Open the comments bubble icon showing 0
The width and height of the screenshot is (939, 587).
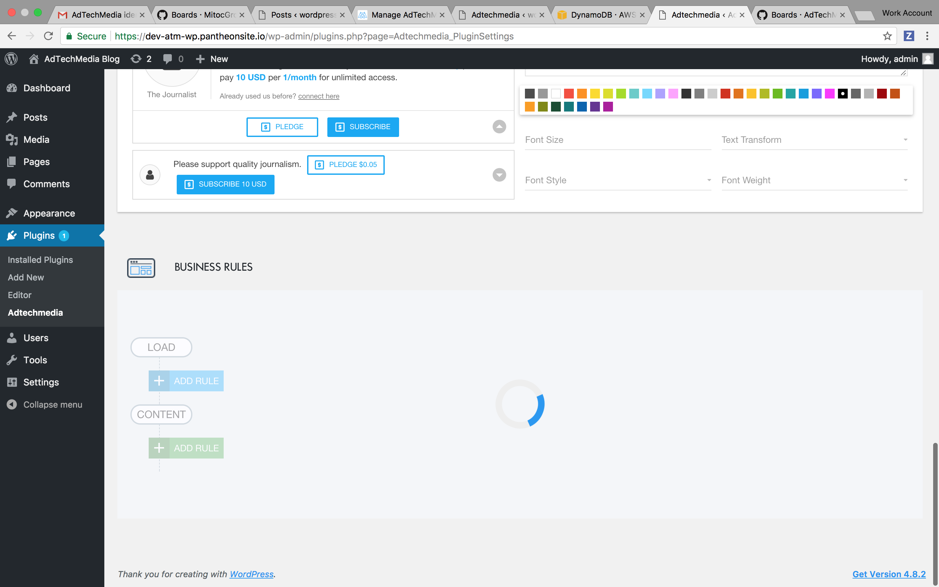(x=173, y=59)
